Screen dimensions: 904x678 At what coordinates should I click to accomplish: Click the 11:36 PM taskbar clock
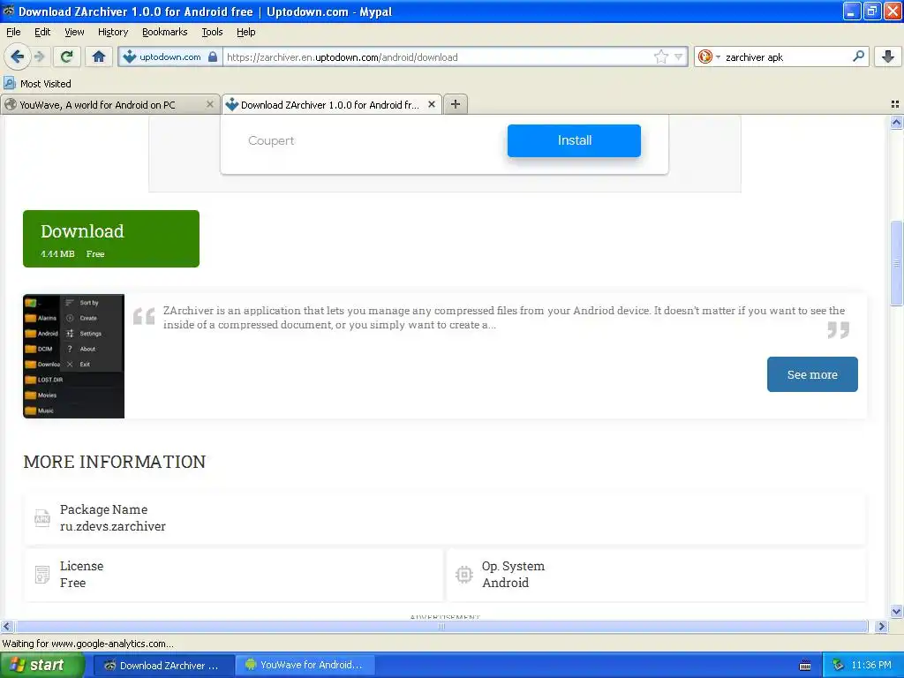pos(871,665)
